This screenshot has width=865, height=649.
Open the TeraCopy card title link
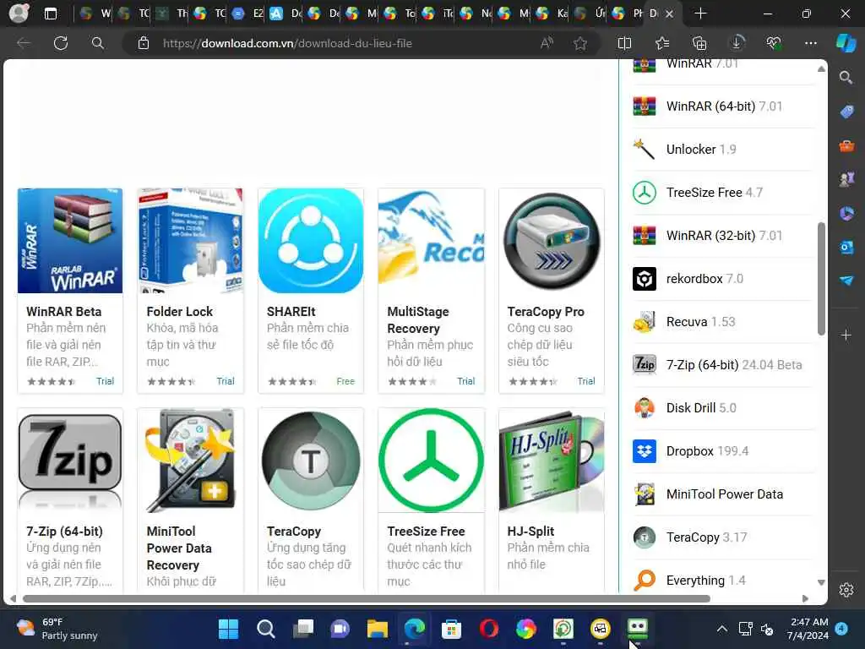click(x=294, y=532)
